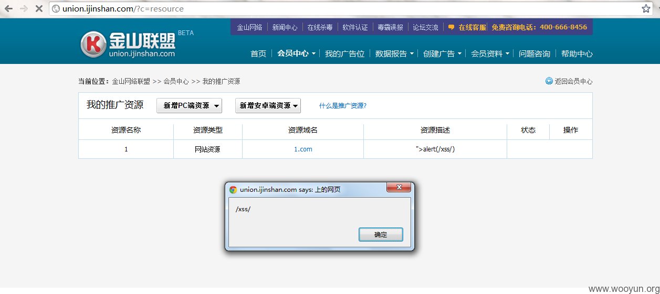Click 会员中心 in the breadcrumb

[x=176, y=81]
